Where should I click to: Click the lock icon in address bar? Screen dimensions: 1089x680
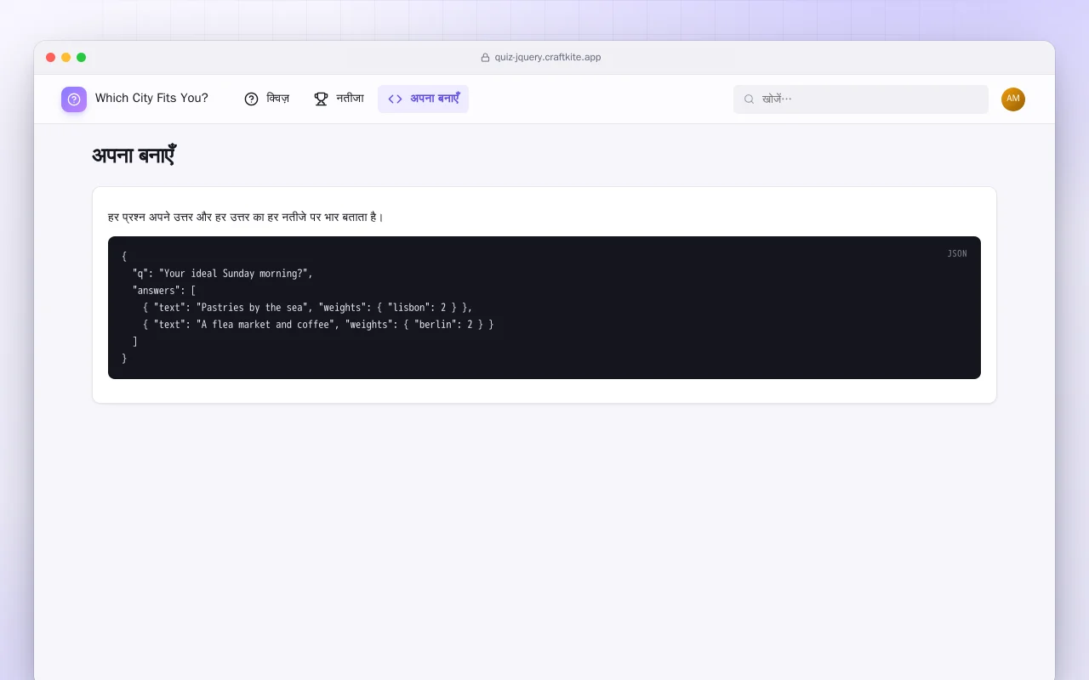(485, 58)
